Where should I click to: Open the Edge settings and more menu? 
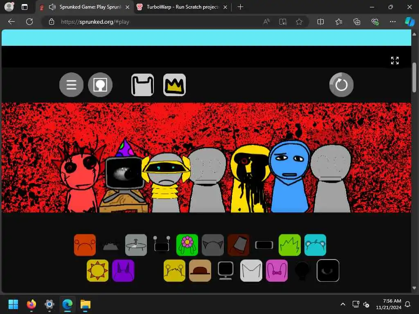point(392,22)
